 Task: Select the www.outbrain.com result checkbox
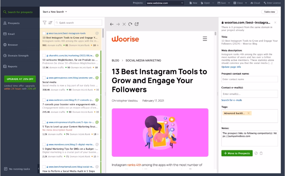[x=44, y=100]
